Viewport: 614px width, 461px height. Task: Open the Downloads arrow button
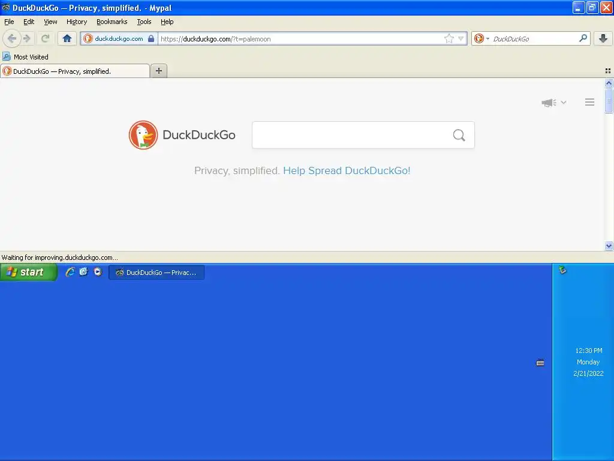click(603, 38)
